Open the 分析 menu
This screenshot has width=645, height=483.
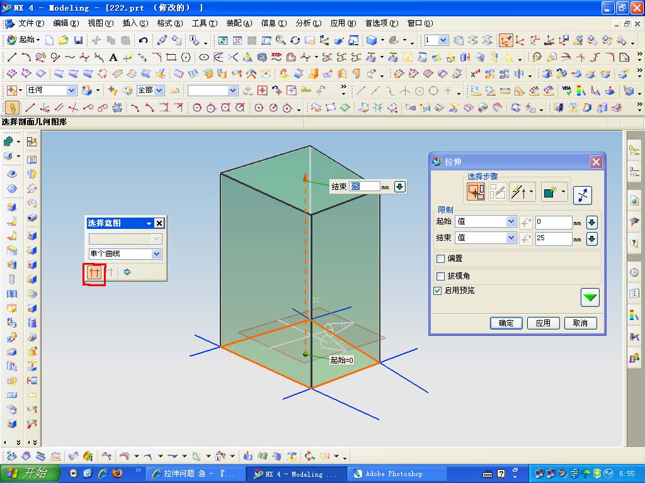click(x=309, y=23)
